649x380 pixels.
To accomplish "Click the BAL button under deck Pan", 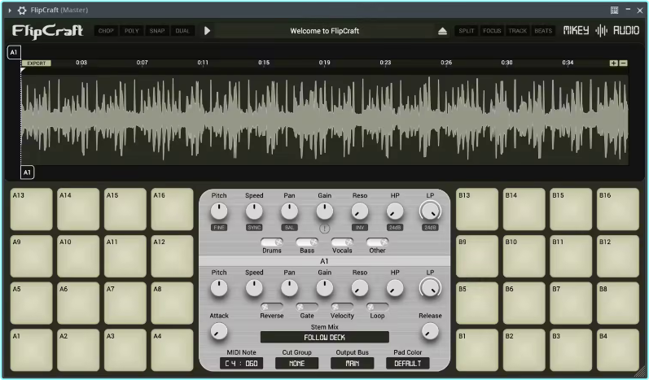I will [289, 227].
